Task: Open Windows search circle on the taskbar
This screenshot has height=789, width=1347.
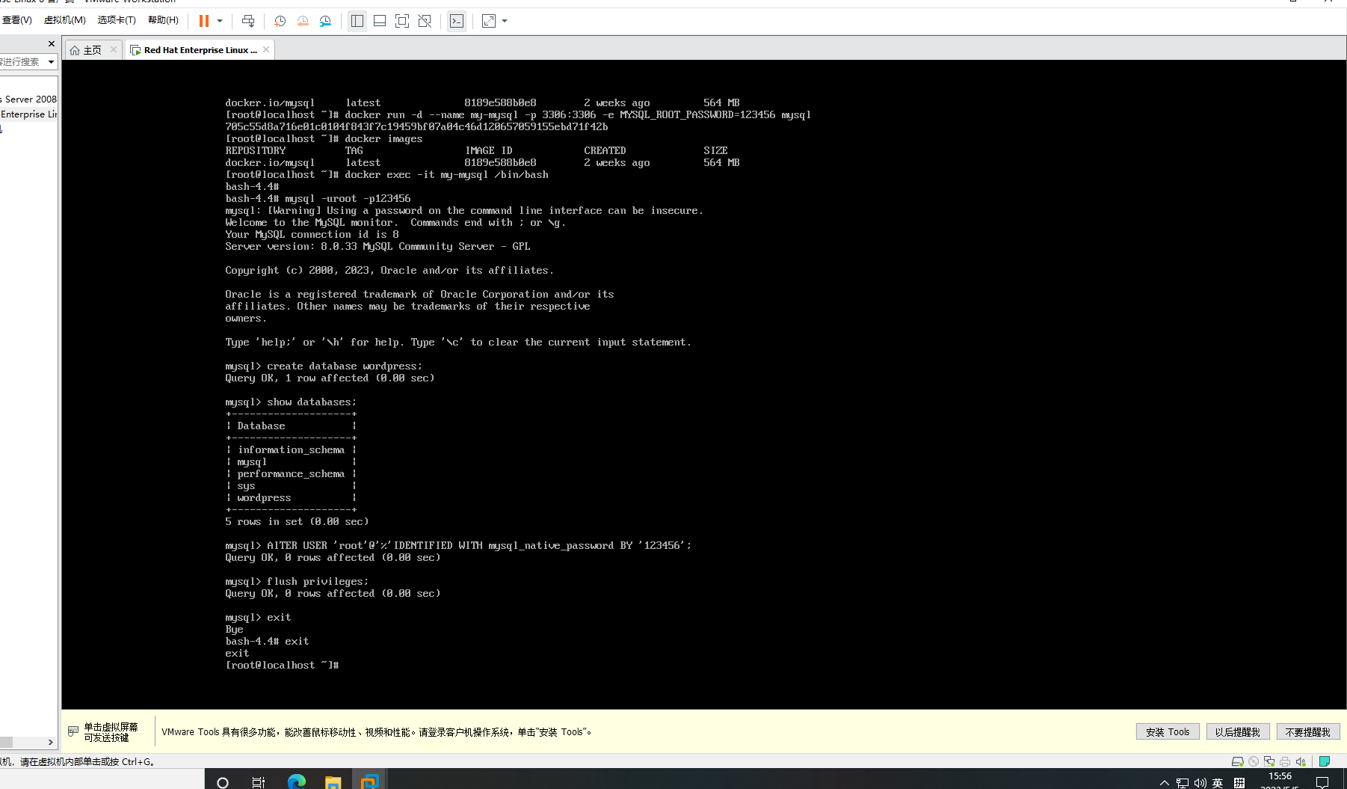Action: [x=223, y=782]
